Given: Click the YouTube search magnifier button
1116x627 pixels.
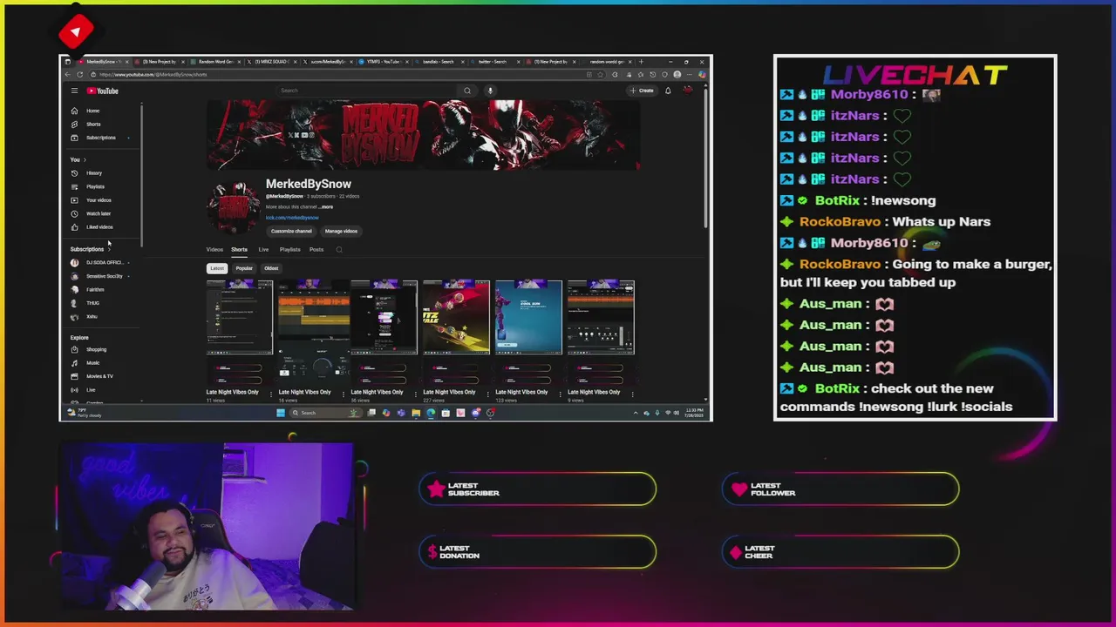Looking at the screenshot, I should click(467, 91).
